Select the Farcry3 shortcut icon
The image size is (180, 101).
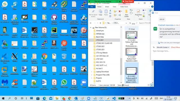tap(74, 33)
